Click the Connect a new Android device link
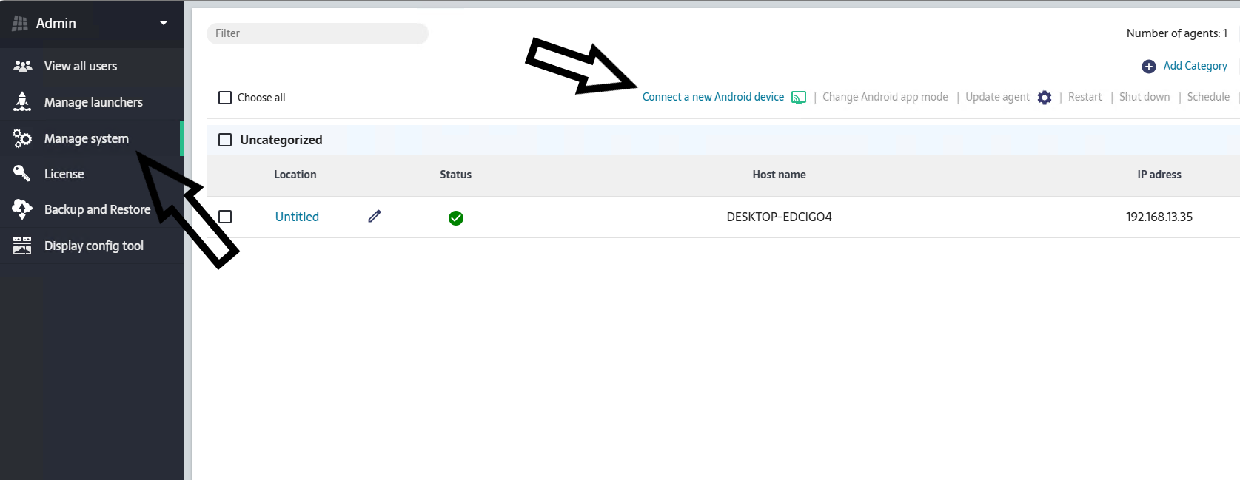Screen dimensions: 1240x480 pyautogui.click(x=713, y=97)
